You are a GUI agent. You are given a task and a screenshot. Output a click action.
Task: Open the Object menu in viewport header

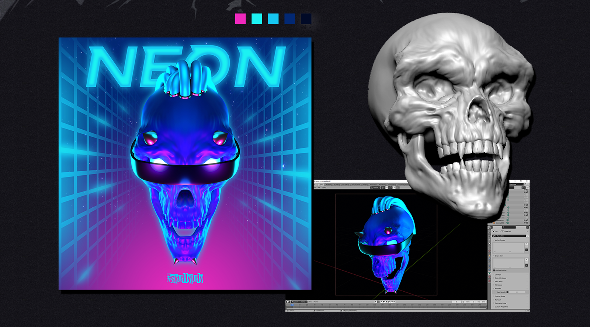pos(324,187)
